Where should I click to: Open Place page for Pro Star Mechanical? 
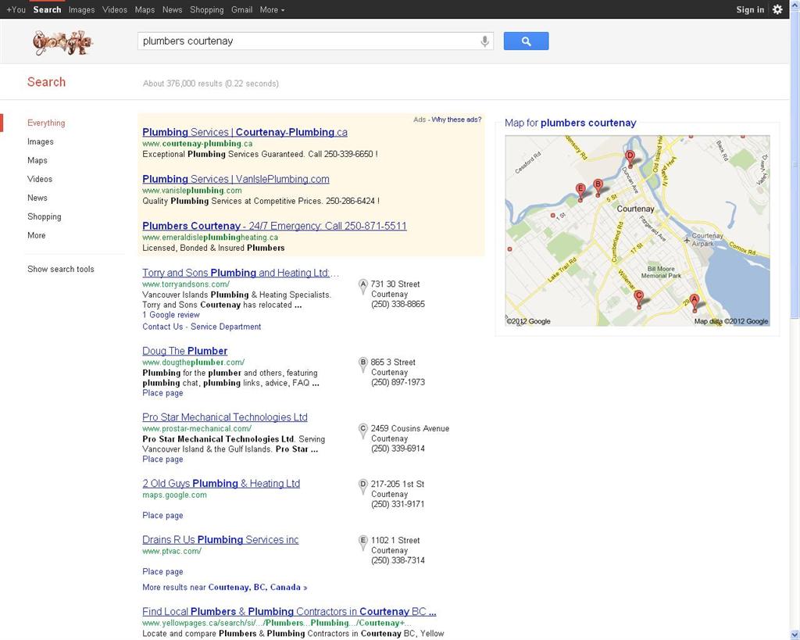point(162,459)
